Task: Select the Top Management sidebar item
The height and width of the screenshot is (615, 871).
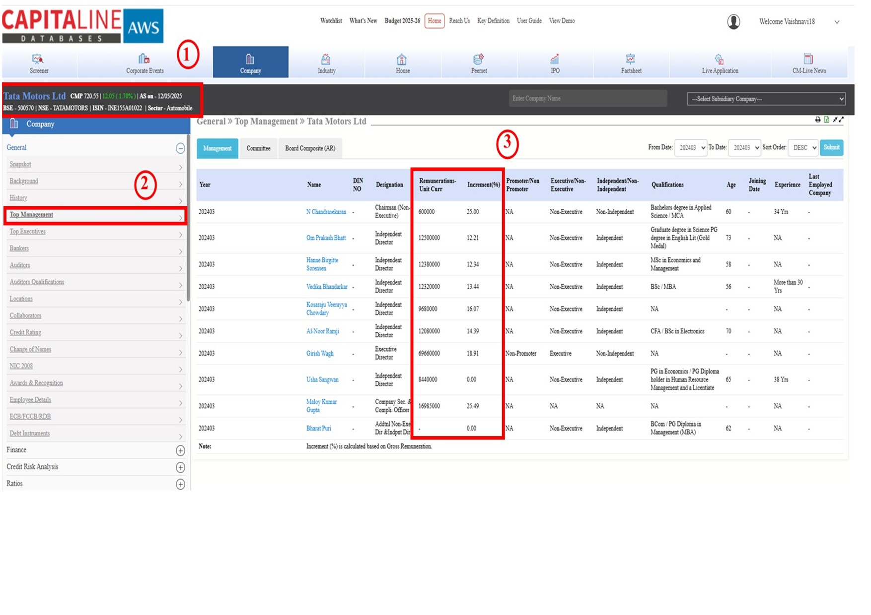Action: pos(31,215)
